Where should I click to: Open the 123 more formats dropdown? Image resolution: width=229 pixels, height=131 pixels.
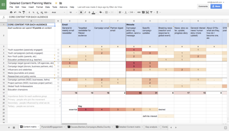[46, 12]
